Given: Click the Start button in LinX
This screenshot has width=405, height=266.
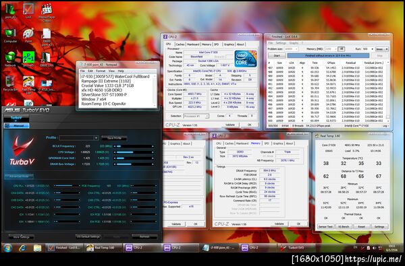Looking at the screenshot, I should pyautogui.click(x=277, y=55).
